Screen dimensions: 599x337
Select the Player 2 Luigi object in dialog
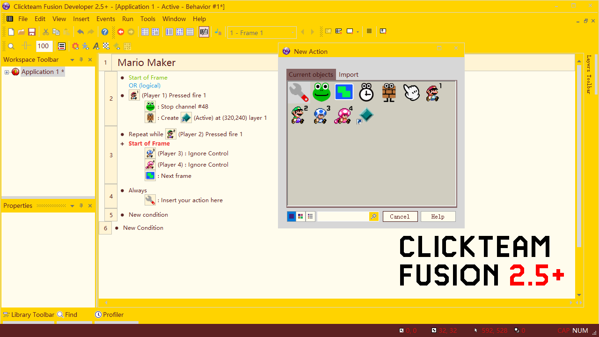pos(299,115)
